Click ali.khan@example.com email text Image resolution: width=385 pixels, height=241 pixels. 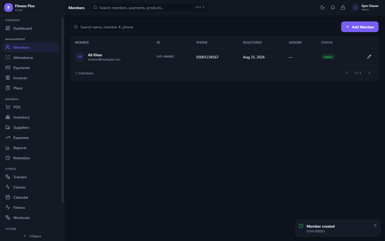pyautogui.click(x=104, y=59)
